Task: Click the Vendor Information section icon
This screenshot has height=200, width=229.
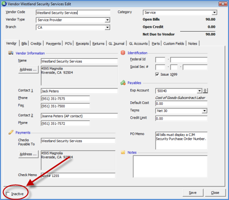Action: coord(11,53)
